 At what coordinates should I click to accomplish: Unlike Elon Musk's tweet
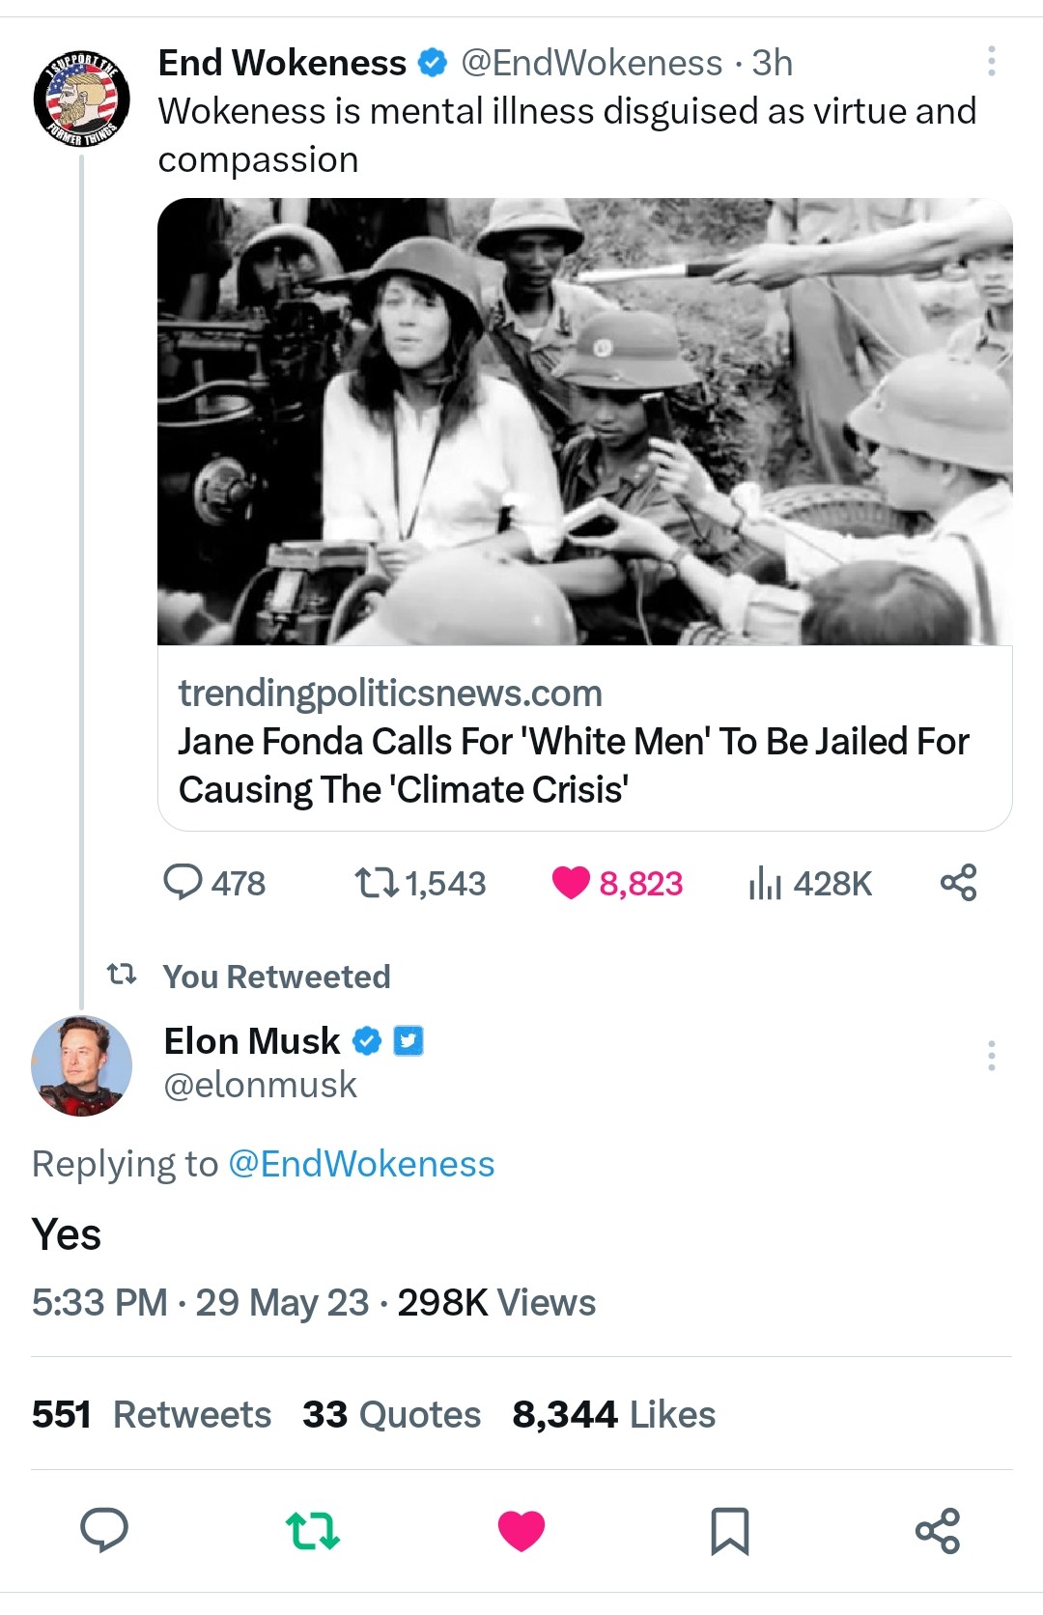(x=521, y=1531)
